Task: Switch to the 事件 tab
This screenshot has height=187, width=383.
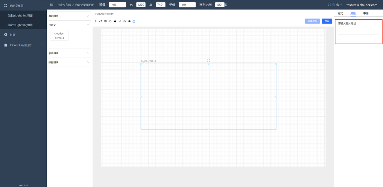Action: click(x=366, y=13)
